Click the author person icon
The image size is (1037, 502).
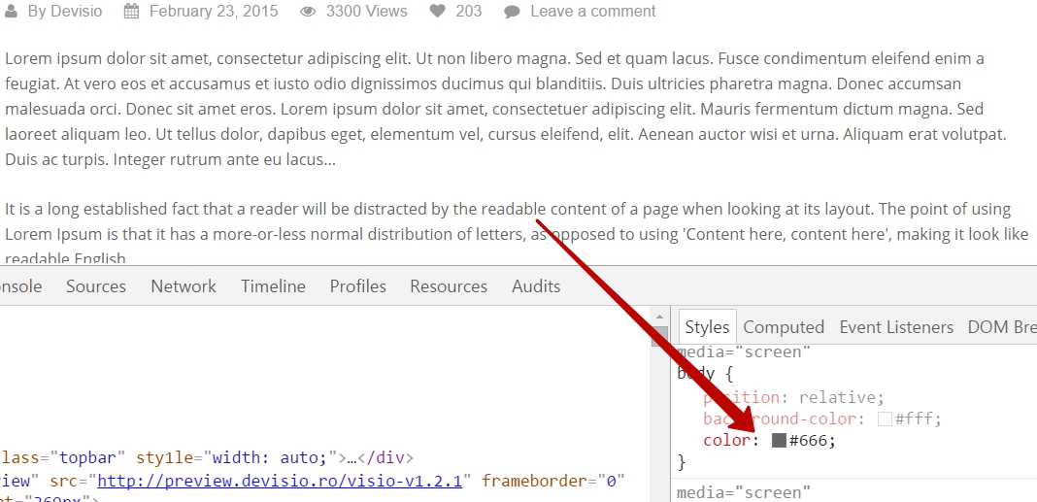[x=11, y=12]
